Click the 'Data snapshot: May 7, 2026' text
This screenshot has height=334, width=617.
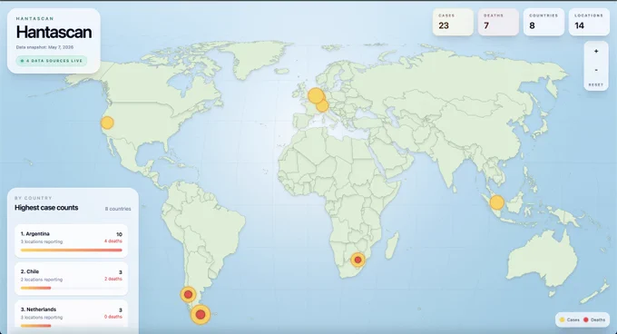44,47
